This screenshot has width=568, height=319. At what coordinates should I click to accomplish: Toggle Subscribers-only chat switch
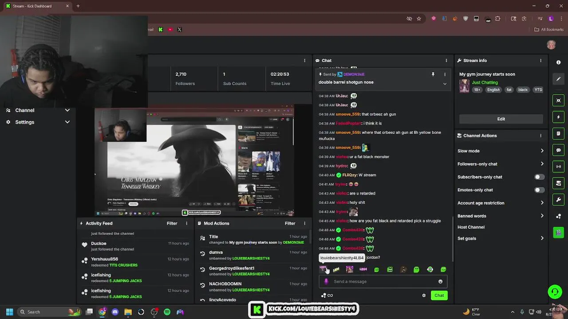pyautogui.click(x=539, y=177)
